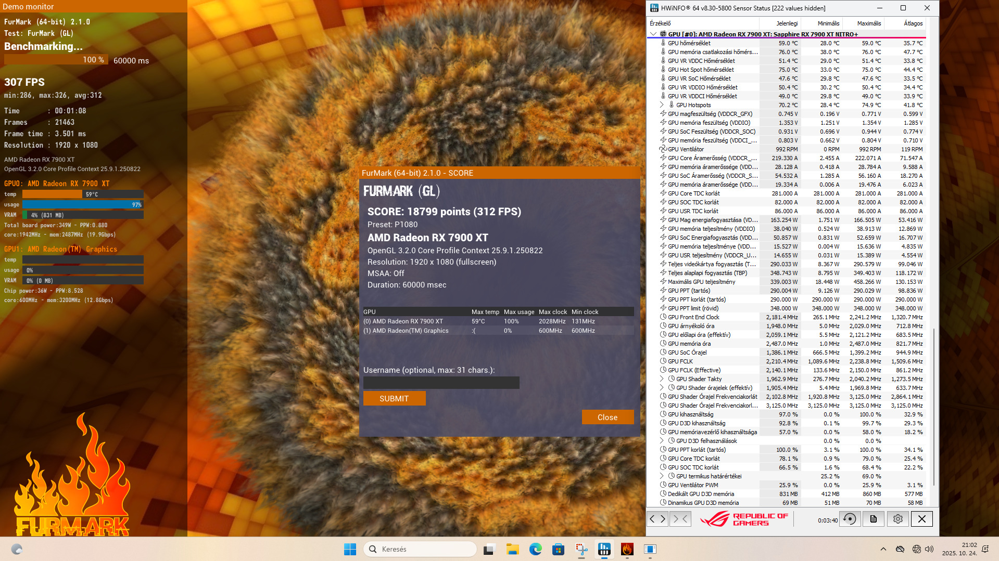Open Task View from the taskbar
Screen dimensions: 999x561
(489, 549)
